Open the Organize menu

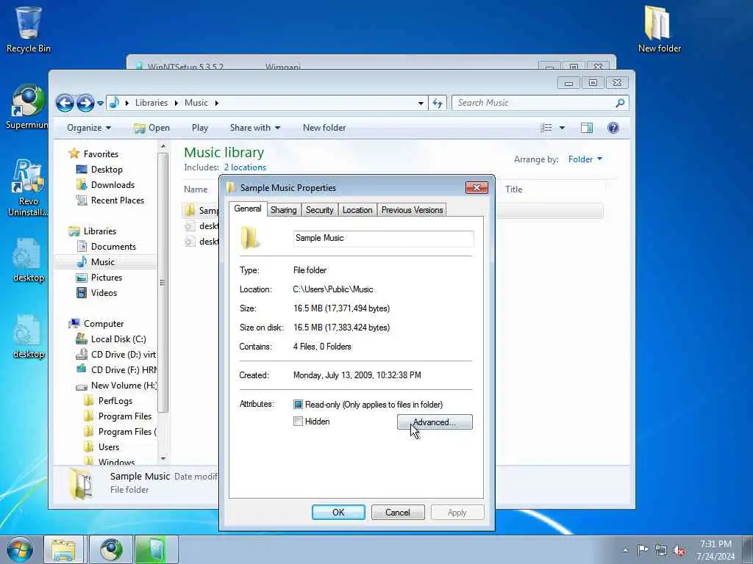pos(89,128)
